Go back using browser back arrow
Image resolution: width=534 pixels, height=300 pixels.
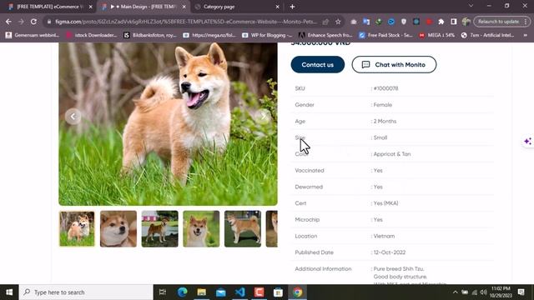(8, 22)
